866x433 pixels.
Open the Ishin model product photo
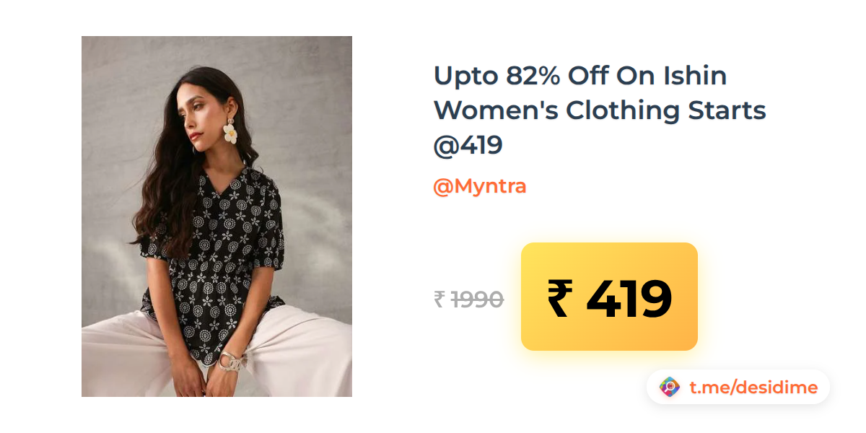216,216
